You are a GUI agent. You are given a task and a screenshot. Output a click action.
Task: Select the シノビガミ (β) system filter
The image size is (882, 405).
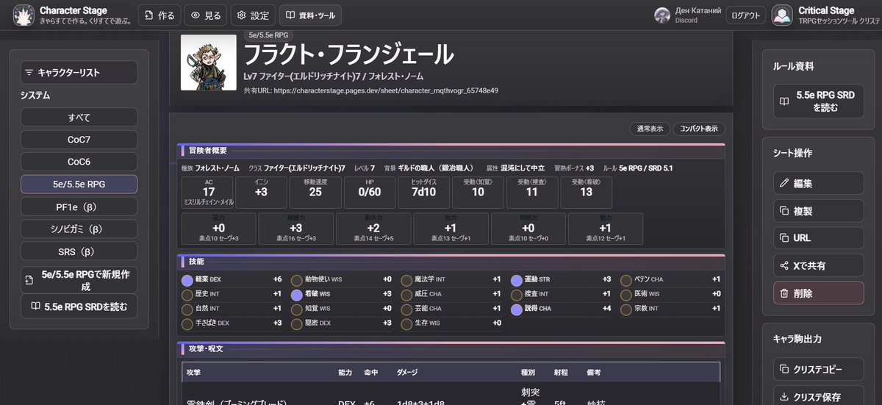[79, 229]
